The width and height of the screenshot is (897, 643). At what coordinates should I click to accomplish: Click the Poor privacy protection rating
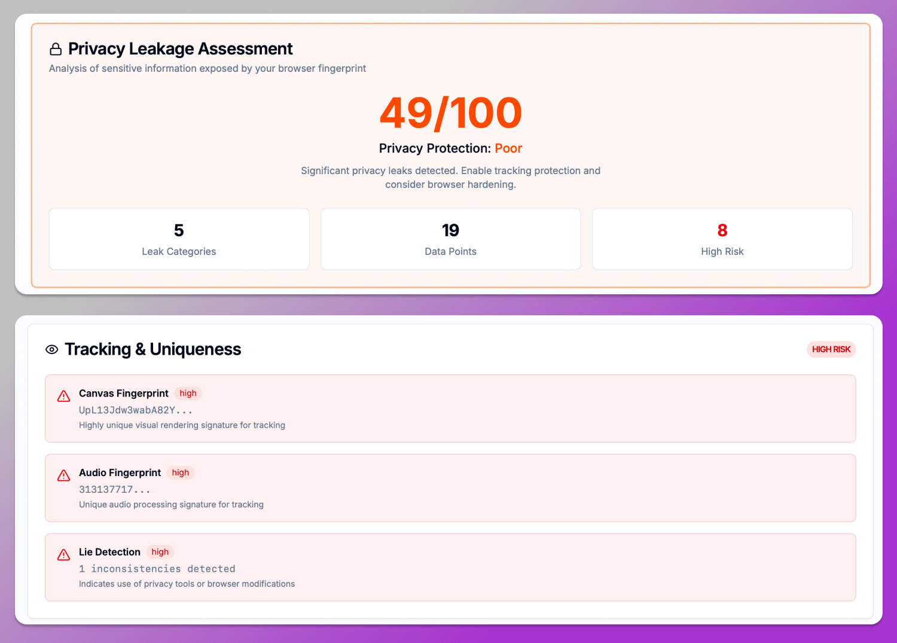(508, 148)
